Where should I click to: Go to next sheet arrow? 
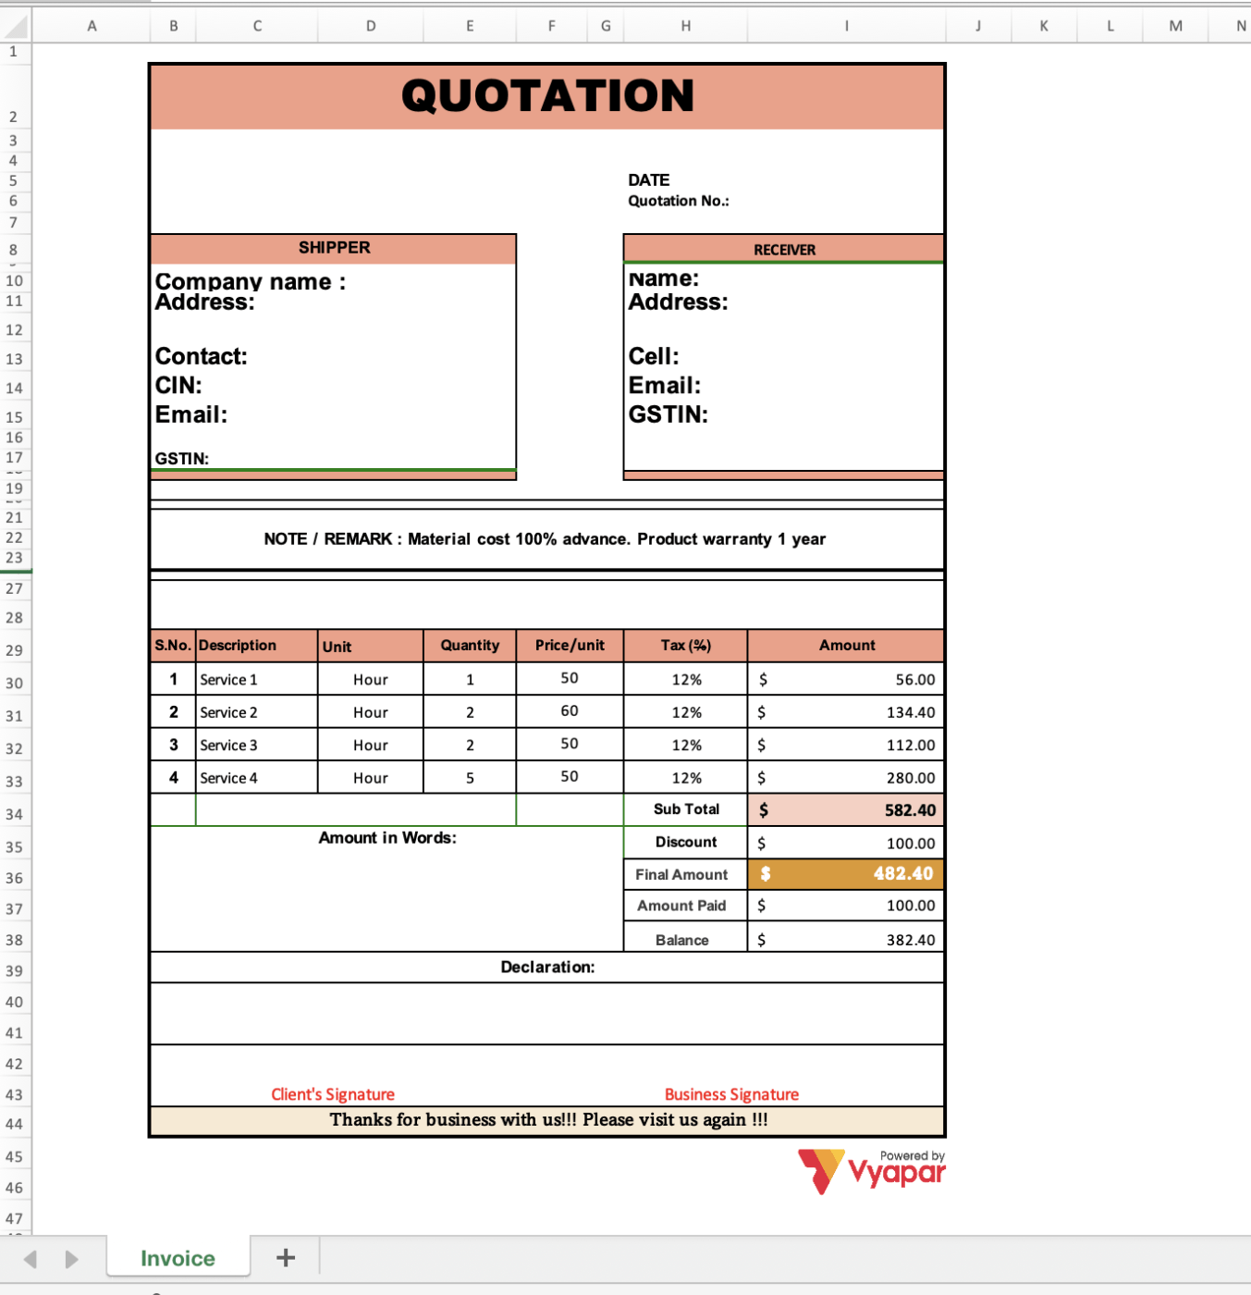pos(71,1259)
